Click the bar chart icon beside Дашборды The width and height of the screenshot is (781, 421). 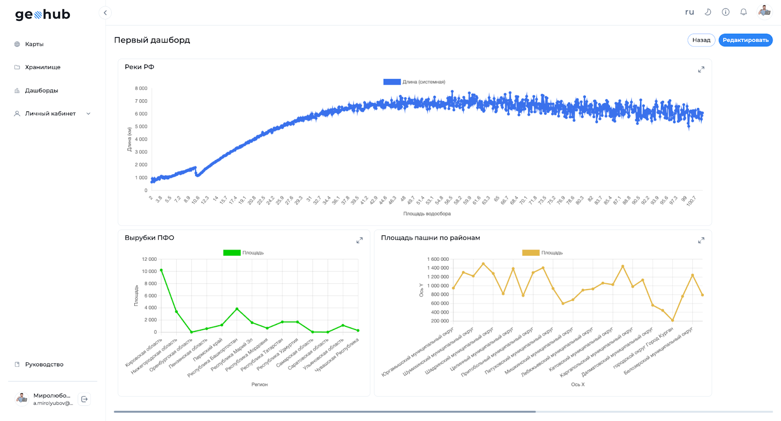pyautogui.click(x=17, y=90)
